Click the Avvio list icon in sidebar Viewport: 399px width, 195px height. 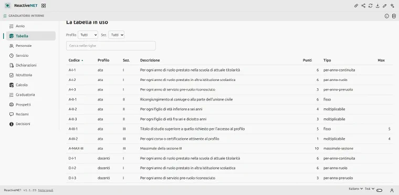tap(11, 26)
